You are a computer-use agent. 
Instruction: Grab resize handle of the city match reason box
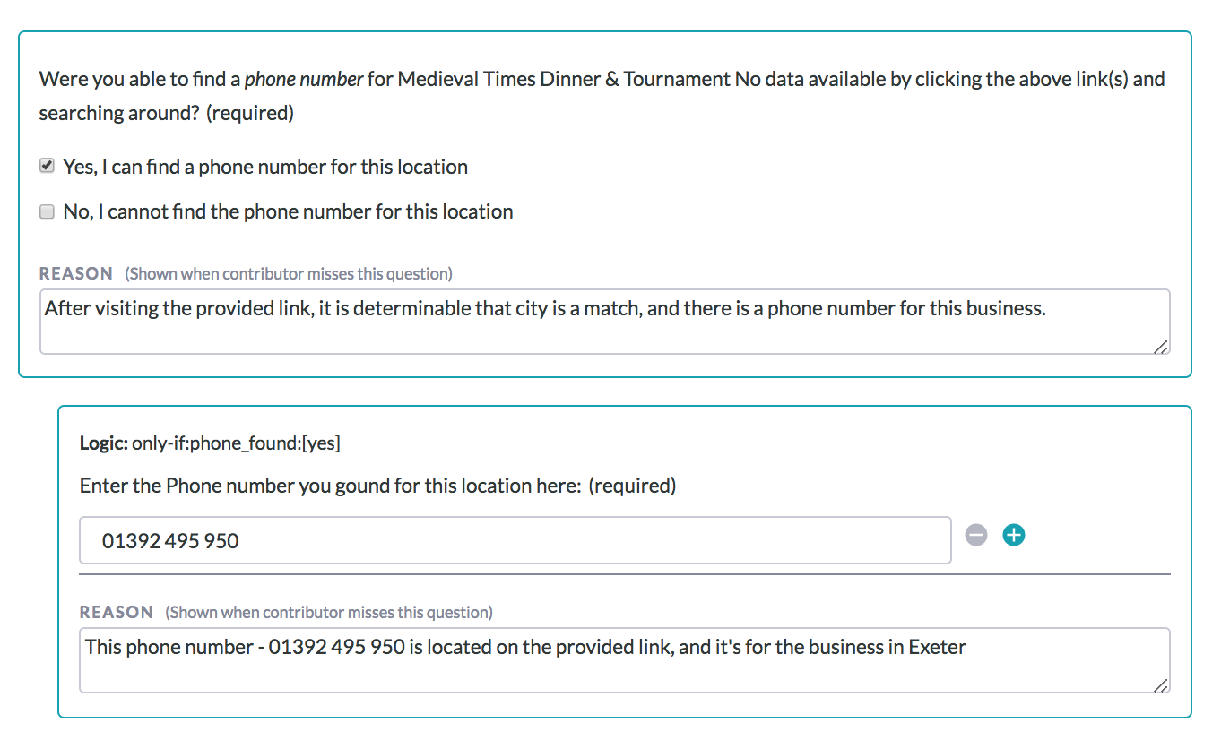tap(1161, 347)
